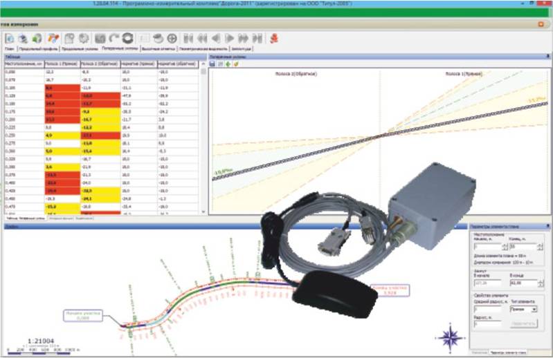Click the crosshair target toolbar icon
This screenshot has height=358, width=553.
pyautogui.click(x=172, y=39)
